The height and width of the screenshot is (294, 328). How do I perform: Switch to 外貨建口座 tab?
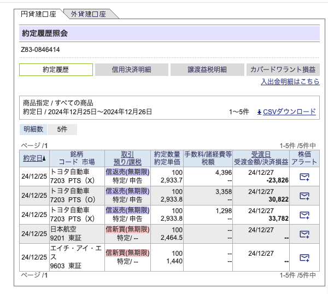pyautogui.click(x=88, y=14)
